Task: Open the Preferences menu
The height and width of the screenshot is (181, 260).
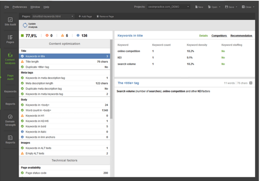Action: (x=19, y=7)
